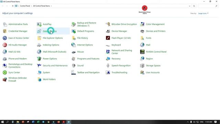220x124 pixels.
Task: Open the View by Large icons dropdown
Action: pyautogui.click(x=203, y=13)
